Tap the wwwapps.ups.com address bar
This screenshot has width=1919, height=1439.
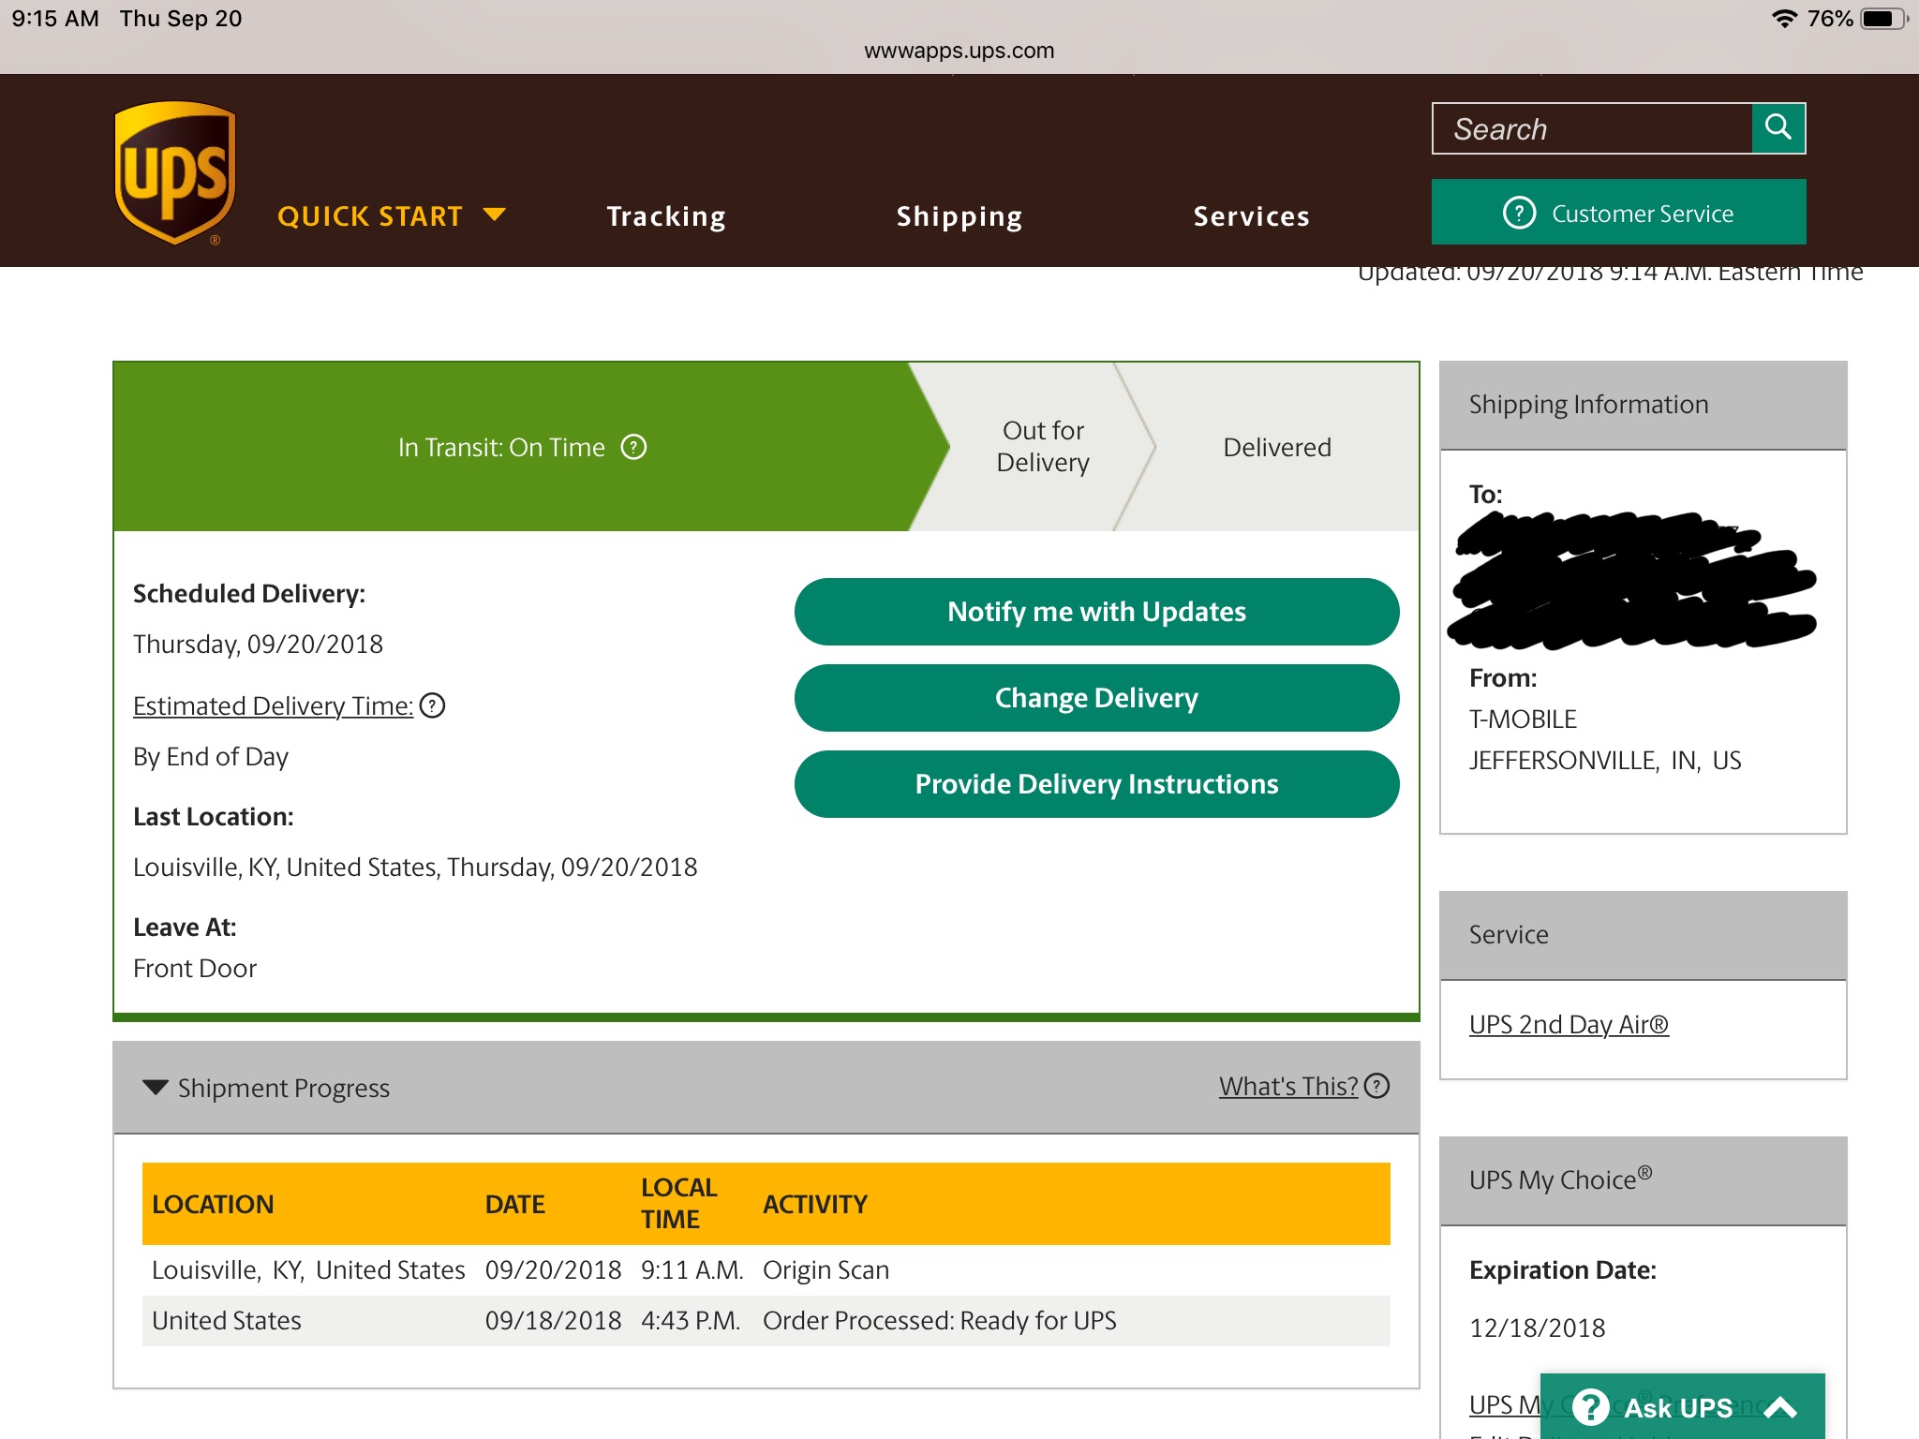959,51
